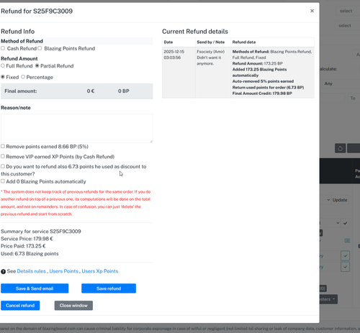Select the Full Refund radio option
The image size is (360, 333).
(x=3, y=65)
